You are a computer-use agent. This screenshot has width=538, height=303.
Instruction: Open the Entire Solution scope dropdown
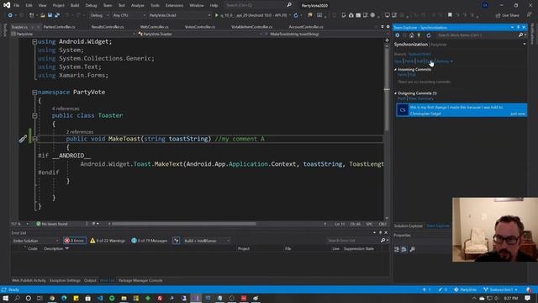[35, 241]
